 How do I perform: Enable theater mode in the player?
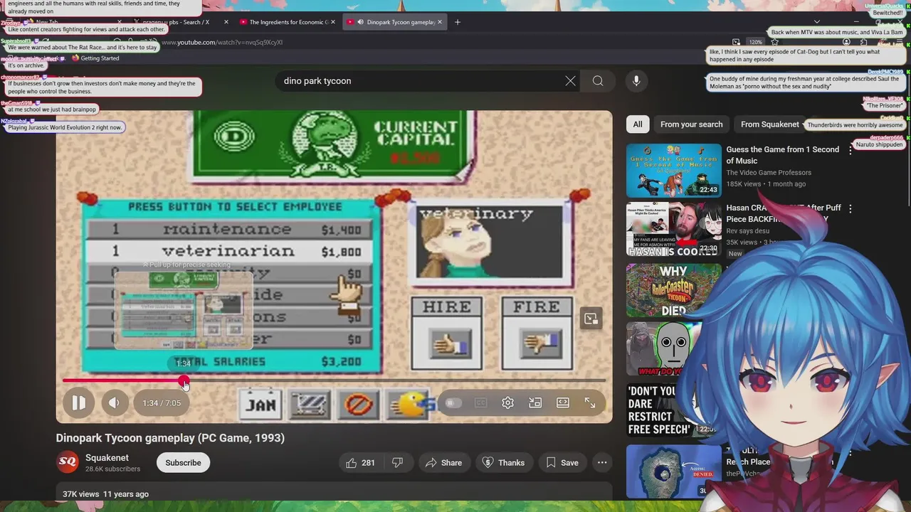tap(563, 402)
